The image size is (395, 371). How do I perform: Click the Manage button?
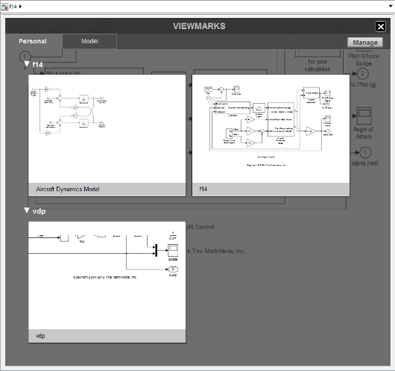[365, 43]
